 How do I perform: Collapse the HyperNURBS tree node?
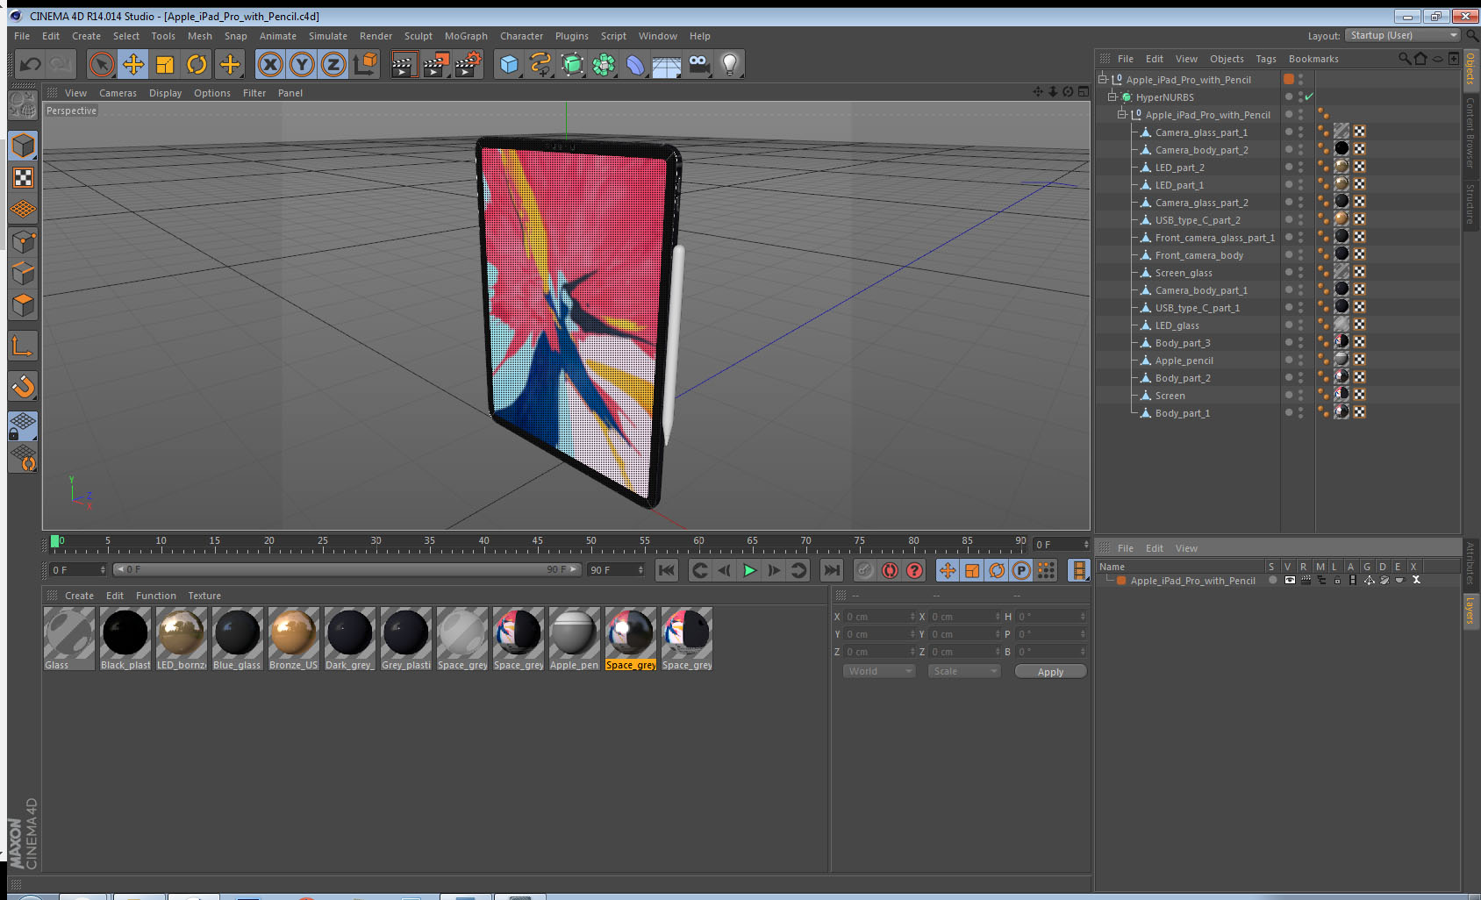(x=1112, y=96)
